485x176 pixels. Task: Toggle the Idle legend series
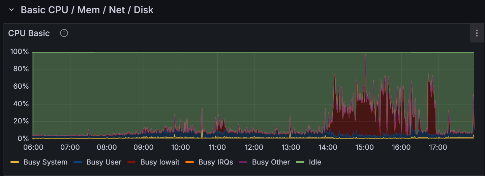pos(315,162)
